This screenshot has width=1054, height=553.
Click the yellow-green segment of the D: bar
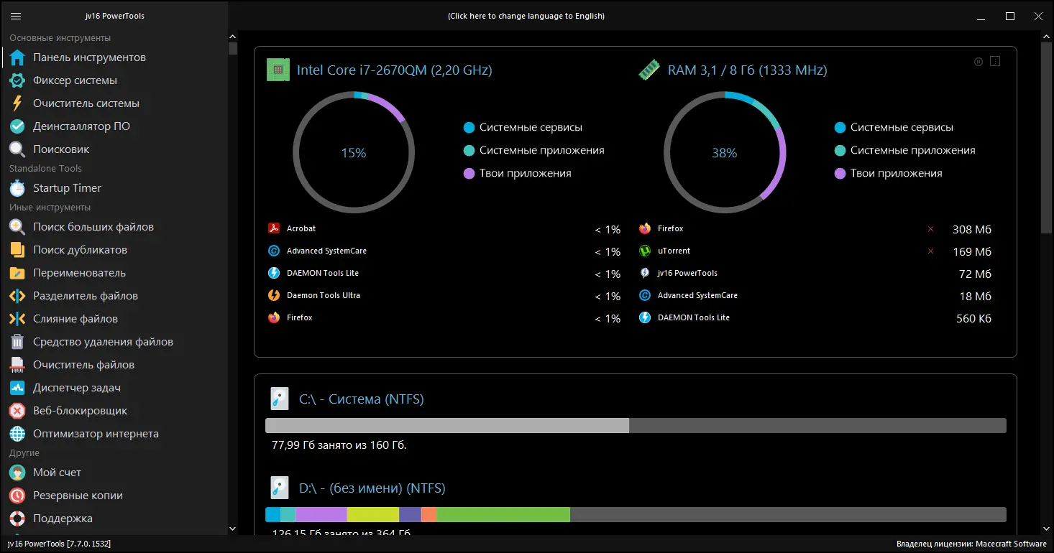(373, 514)
